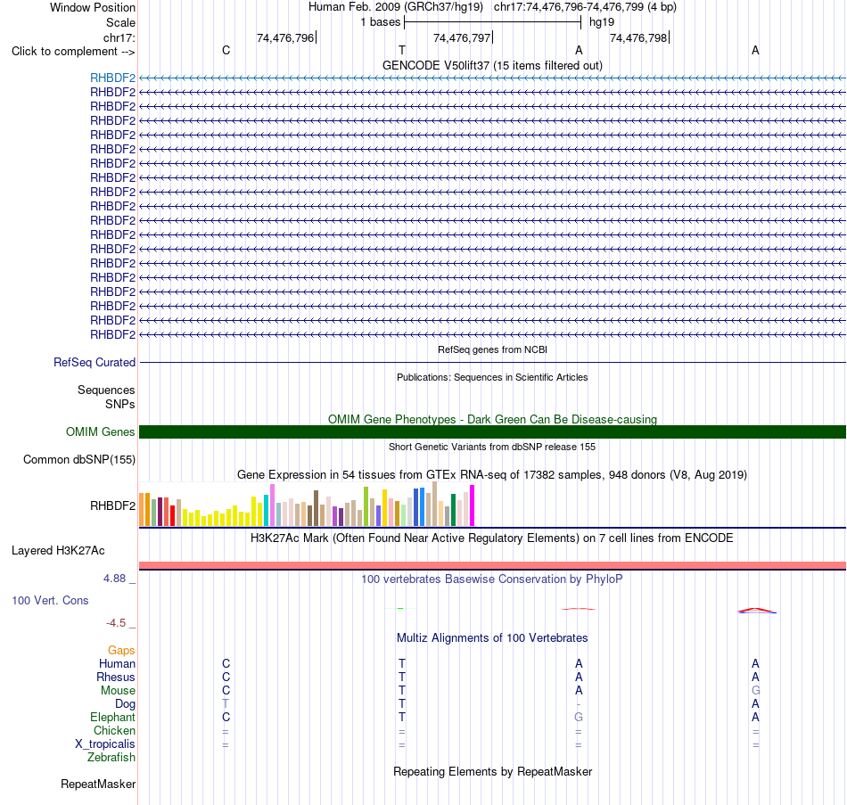Click the '1 bases' scale bar label
This screenshot has width=847, height=805.
pos(381,22)
